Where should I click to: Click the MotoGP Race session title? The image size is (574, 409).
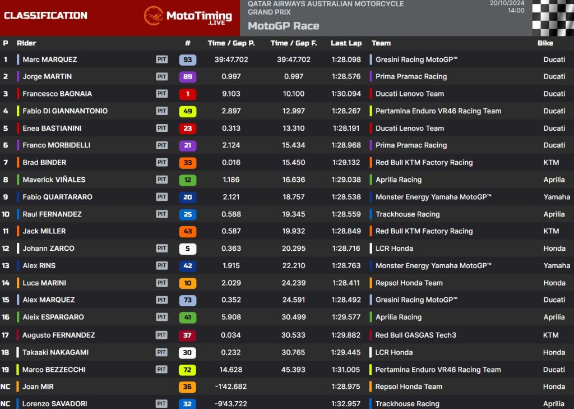click(283, 26)
